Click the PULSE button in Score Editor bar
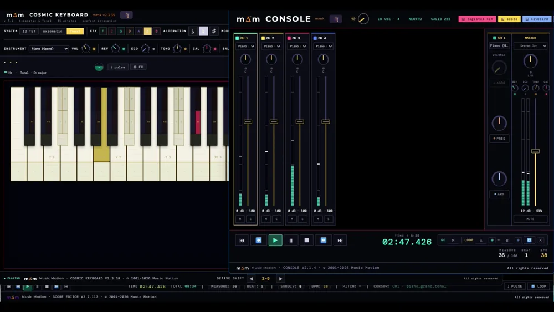Screen dimensions: 554x312 tap(515, 286)
